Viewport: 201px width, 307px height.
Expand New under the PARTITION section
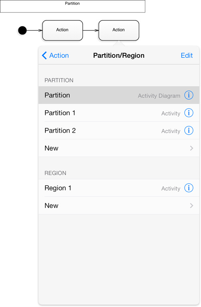point(119,148)
